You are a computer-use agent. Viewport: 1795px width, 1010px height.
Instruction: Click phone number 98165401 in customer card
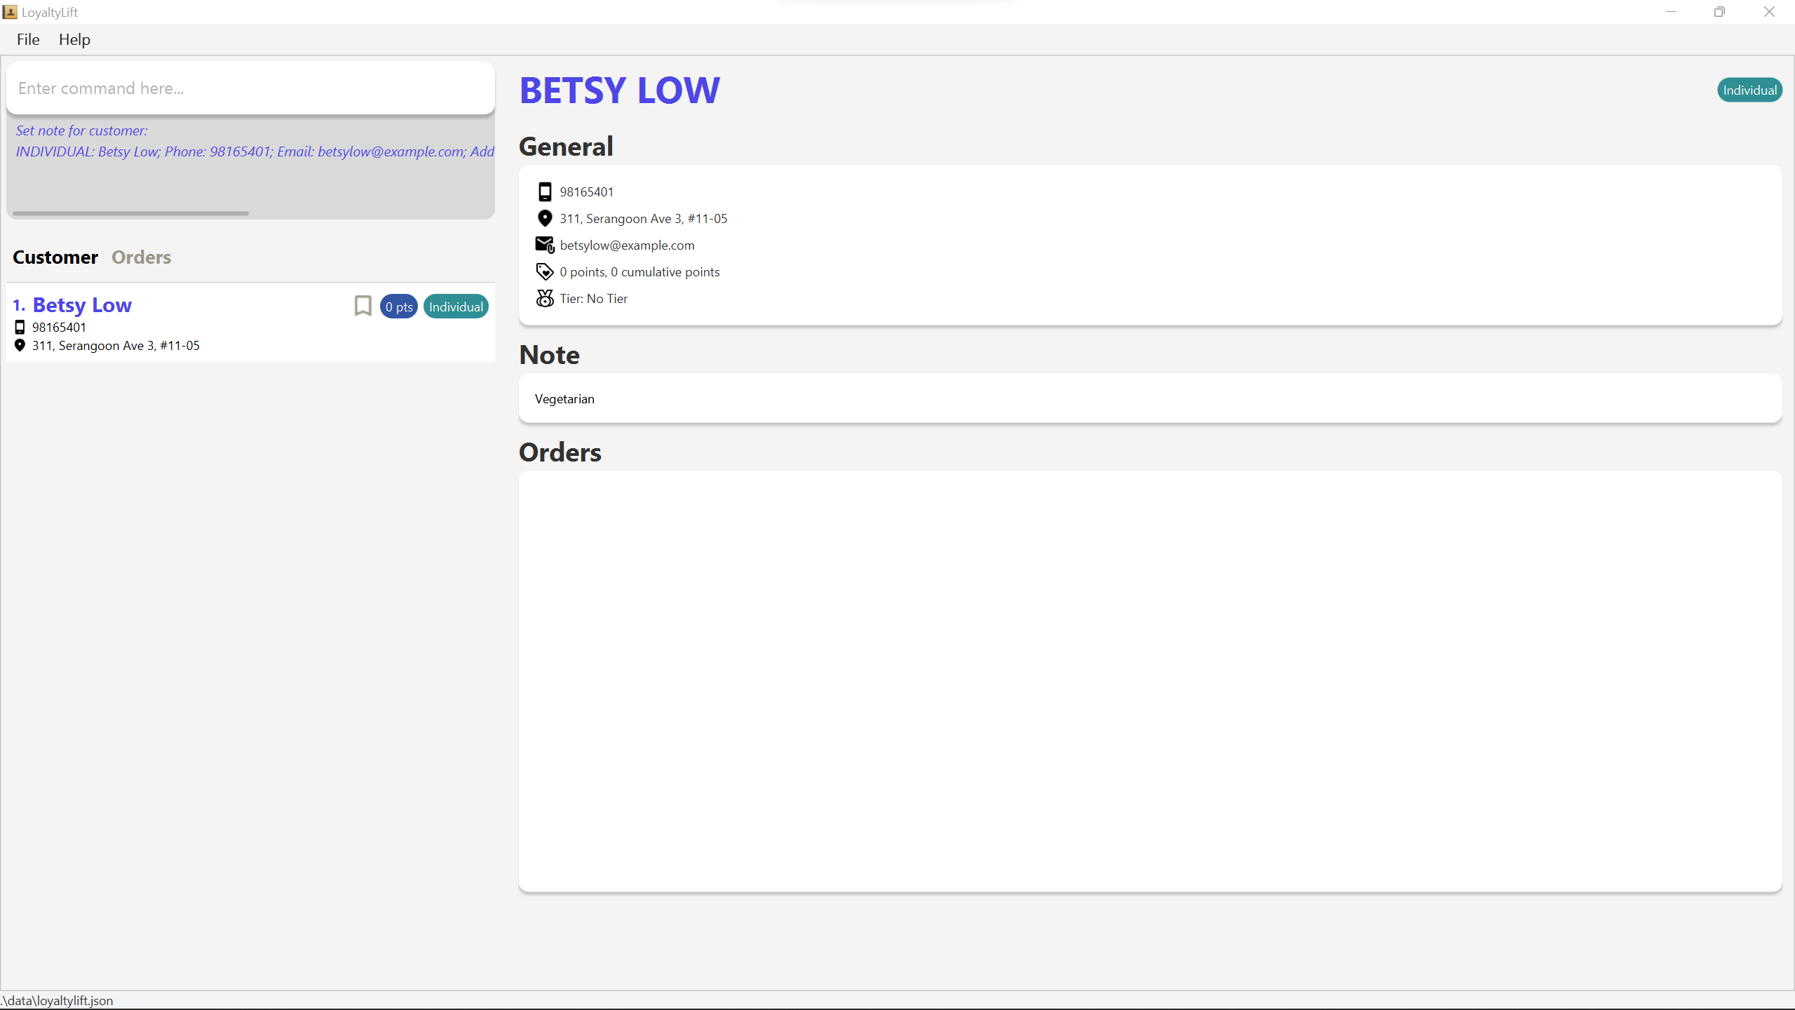pyautogui.click(x=59, y=327)
